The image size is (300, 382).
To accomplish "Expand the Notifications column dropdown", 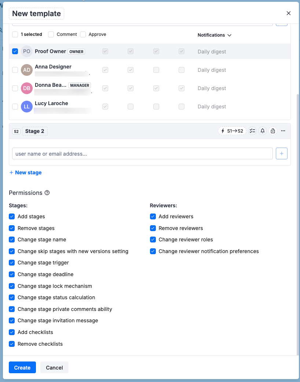I will click(x=215, y=35).
